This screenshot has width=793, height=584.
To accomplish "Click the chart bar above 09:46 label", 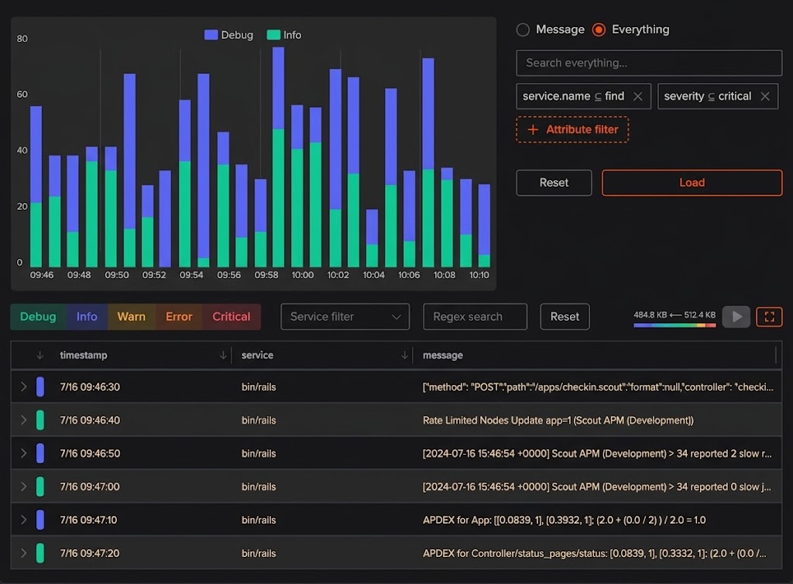I will click(36, 186).
